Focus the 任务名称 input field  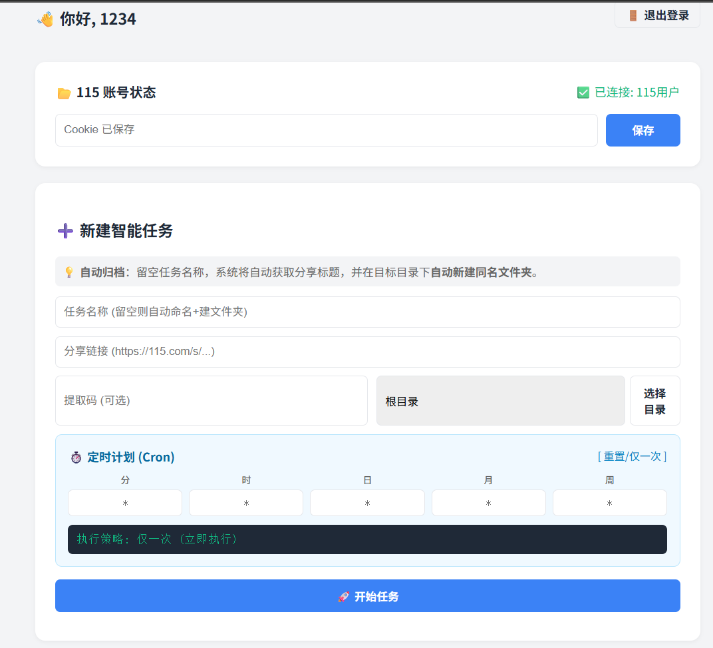tap(367, 312)
